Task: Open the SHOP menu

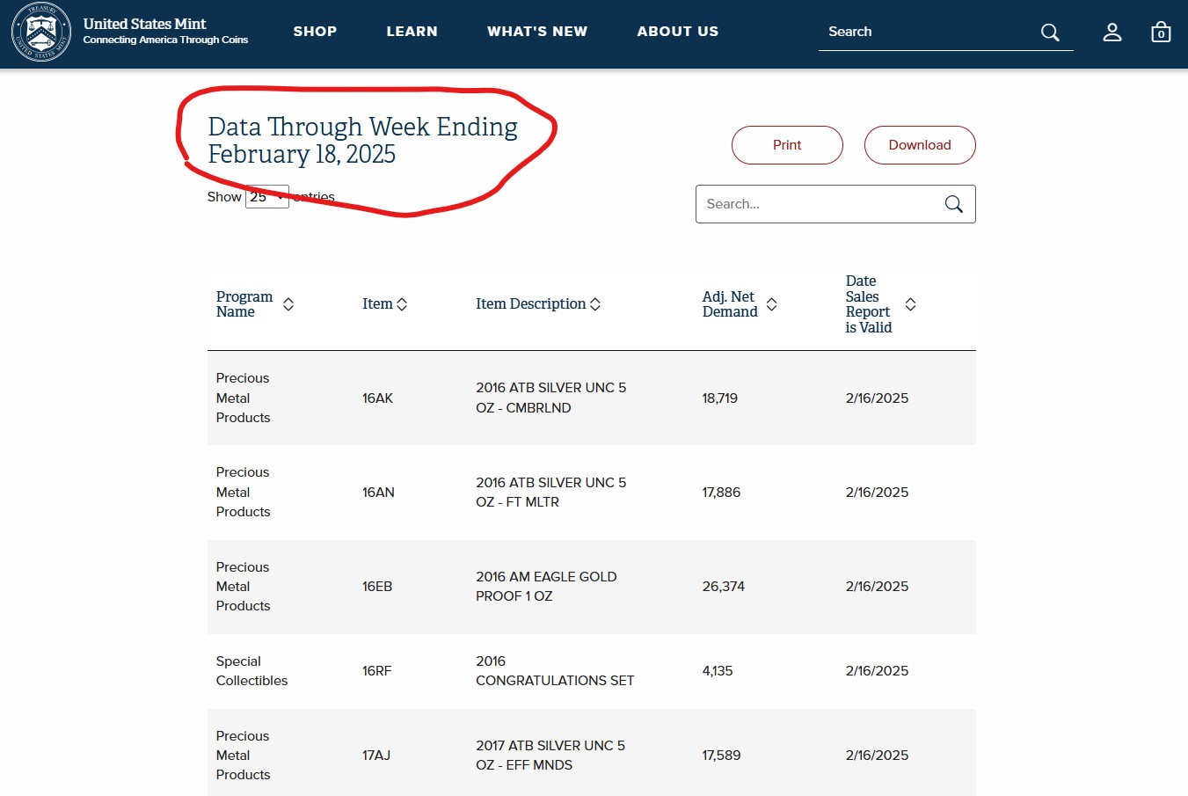Action: click(x=315, y=32)
